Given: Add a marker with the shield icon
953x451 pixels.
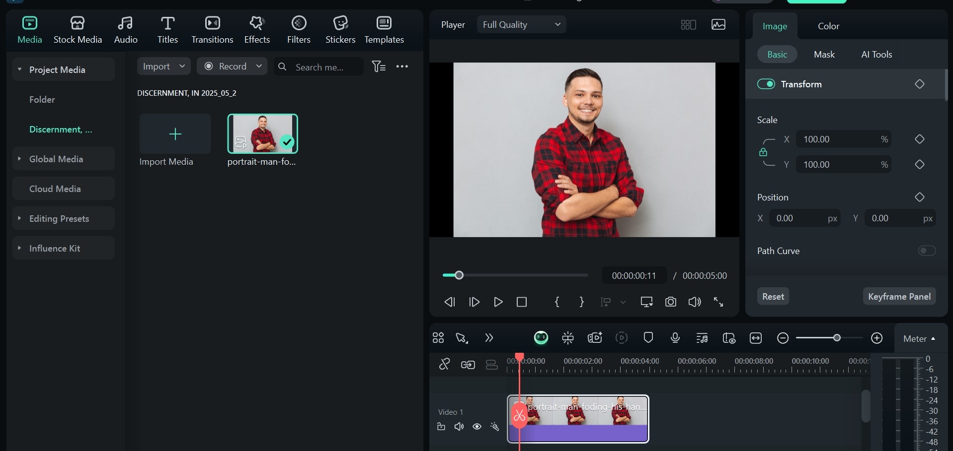Looking at the screenshot, I should 648,338.
